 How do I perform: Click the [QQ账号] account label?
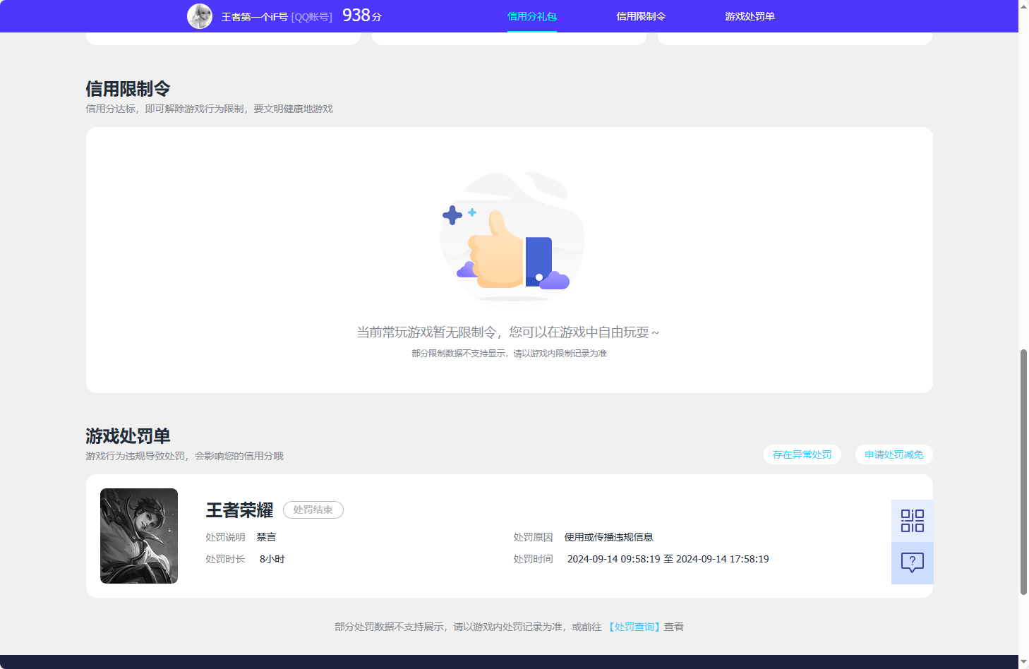click(311, 16)
